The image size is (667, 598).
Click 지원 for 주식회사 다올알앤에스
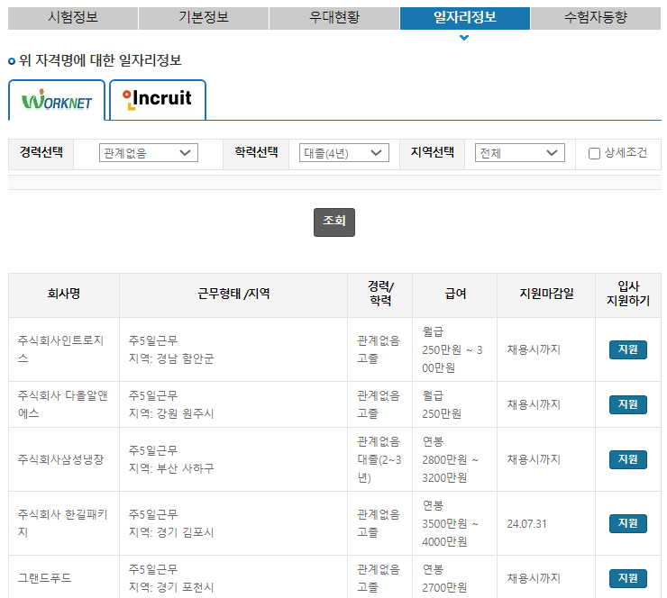pos(628,404)
